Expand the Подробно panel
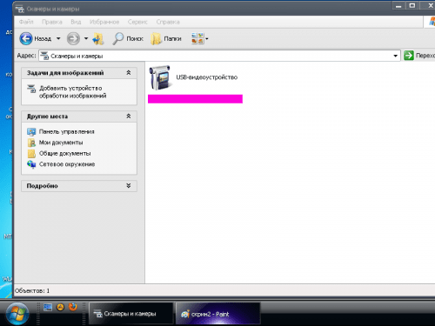Viewport: 435px width, 326px height. coord(129,186)
